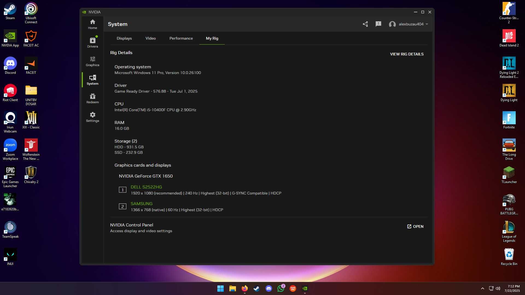Image resolution: width=525 pixels, height=295 pixels.
Task: Open Firefox from the taskbar
Action: pos(244,288)
